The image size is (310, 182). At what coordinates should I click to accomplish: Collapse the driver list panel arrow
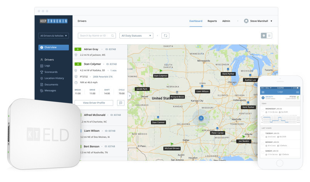(129, 96)
